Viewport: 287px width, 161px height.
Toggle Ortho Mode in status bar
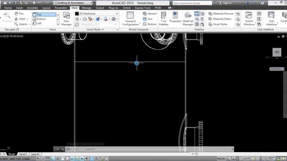point(53,159)
